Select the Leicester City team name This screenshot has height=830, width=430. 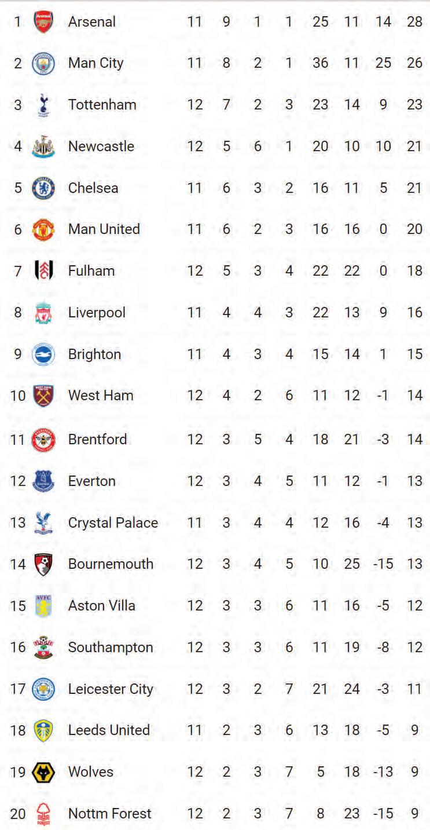click(x=111, y=689)
